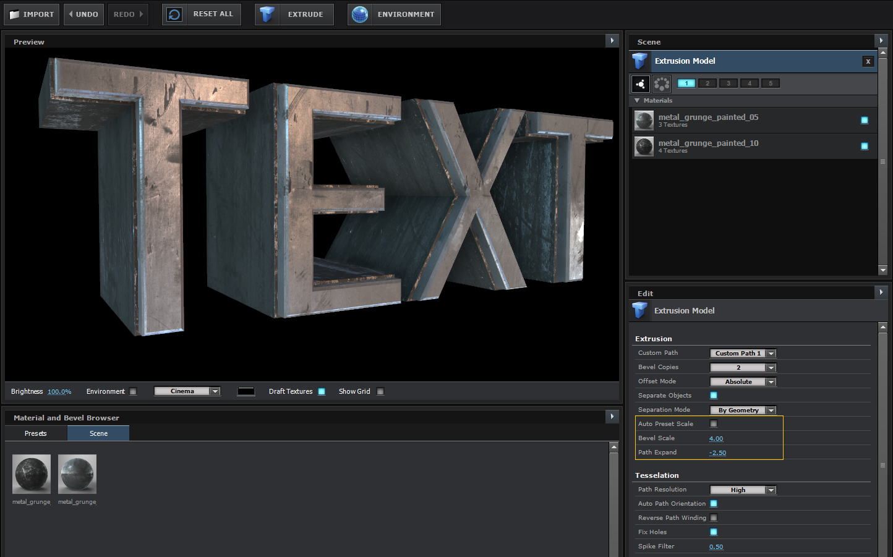This screenshot has width=893, height=557.
Task: Select the multi-object ring icon in Scene
Action: [x=662, y=83]
